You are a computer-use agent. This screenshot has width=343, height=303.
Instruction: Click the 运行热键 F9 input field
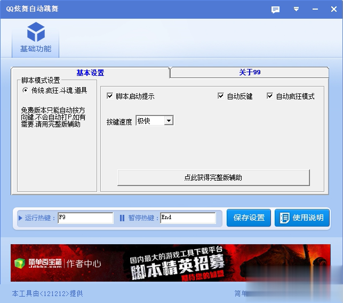(85, 217)
